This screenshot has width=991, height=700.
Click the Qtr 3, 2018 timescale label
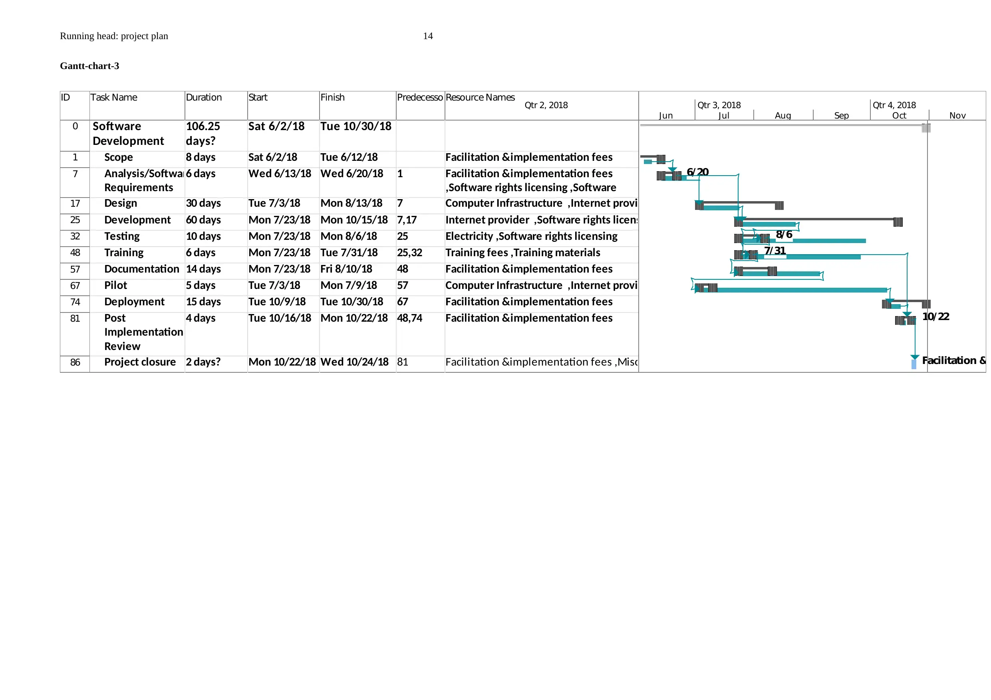coord(719,105)
